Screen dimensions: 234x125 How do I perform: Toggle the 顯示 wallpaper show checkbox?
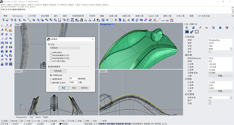210,100
